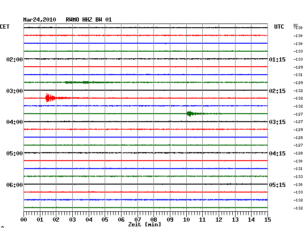Click the 04 minute axis label

tap(89, 219)
